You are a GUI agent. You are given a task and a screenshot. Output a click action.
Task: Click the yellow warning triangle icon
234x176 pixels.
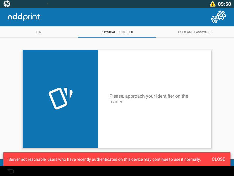click(x=212, y=4)
